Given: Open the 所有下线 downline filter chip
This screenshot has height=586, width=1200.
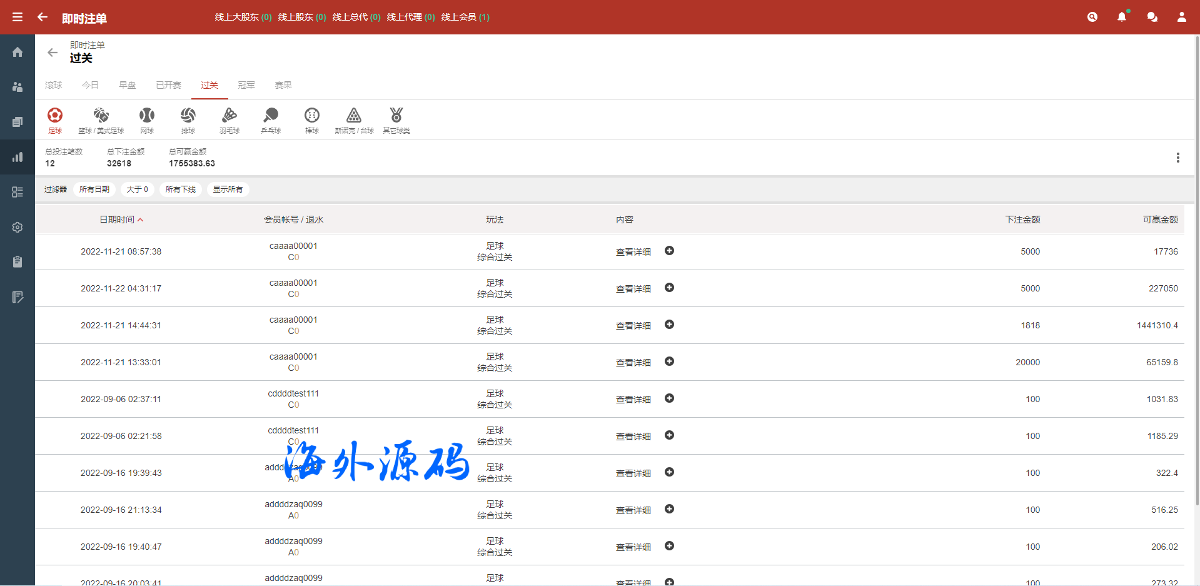Looking at the screenshot, I should (x=181, y=189).
